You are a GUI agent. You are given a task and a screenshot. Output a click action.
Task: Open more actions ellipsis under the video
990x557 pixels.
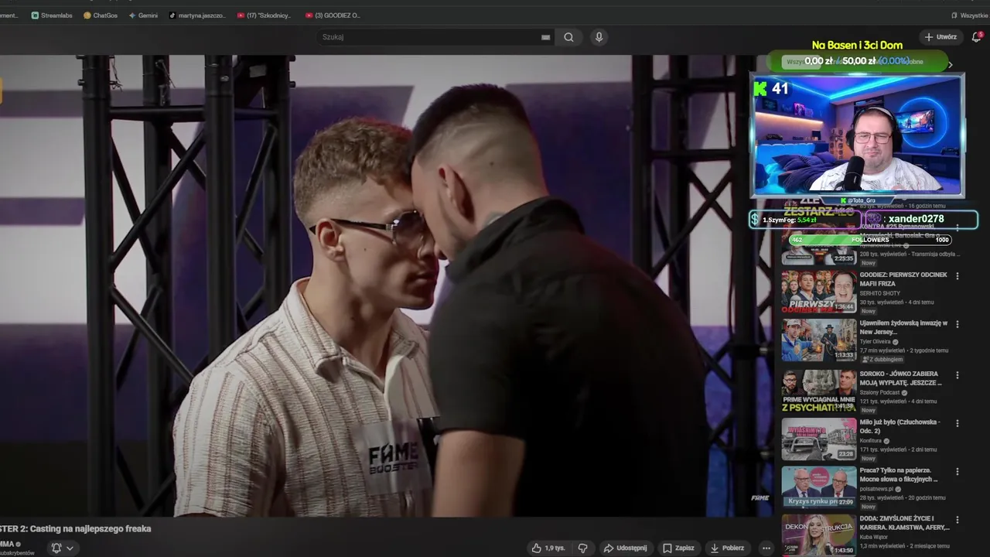766,548
